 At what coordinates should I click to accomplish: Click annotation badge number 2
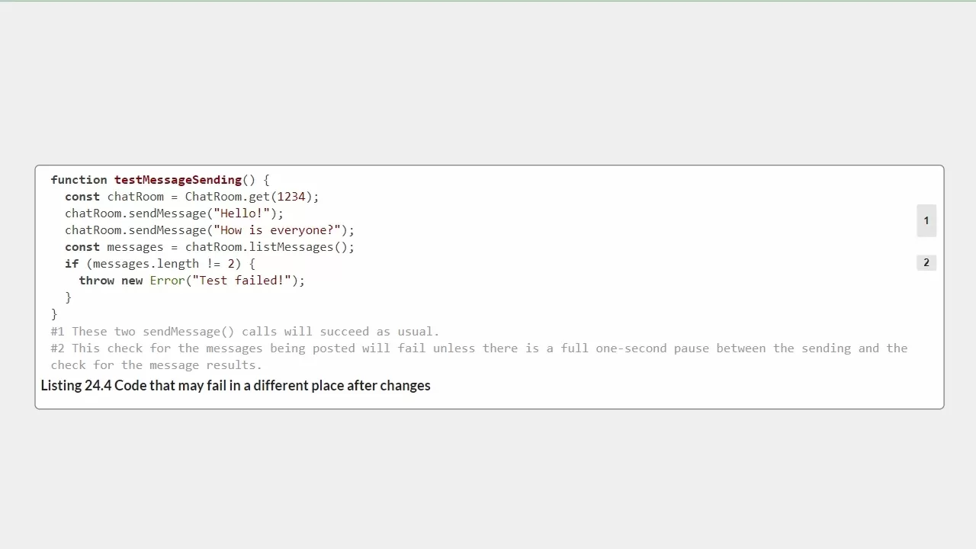[926, 263]
